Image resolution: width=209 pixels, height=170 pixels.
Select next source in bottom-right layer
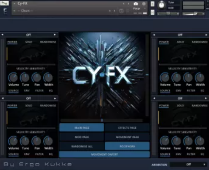tap(206, 98)
